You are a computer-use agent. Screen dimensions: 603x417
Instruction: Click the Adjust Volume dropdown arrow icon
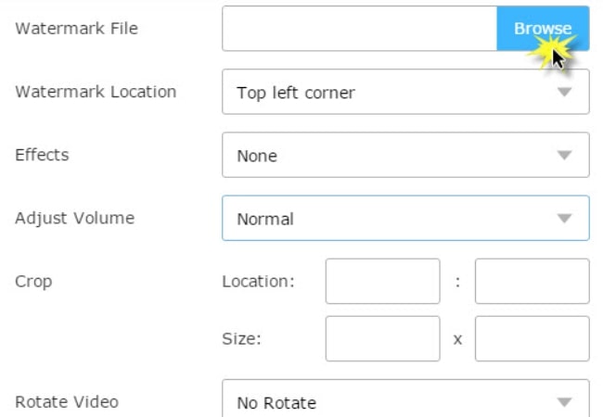coord(564,218)
